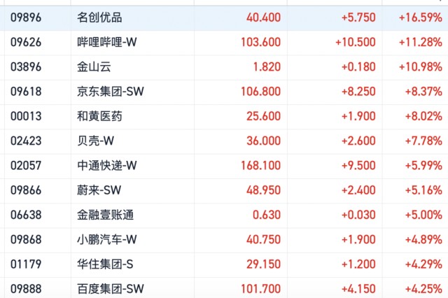Select 华住集团-S in the list
The height and width of the screenshot is (298, 448).
(x=105, y=264)
